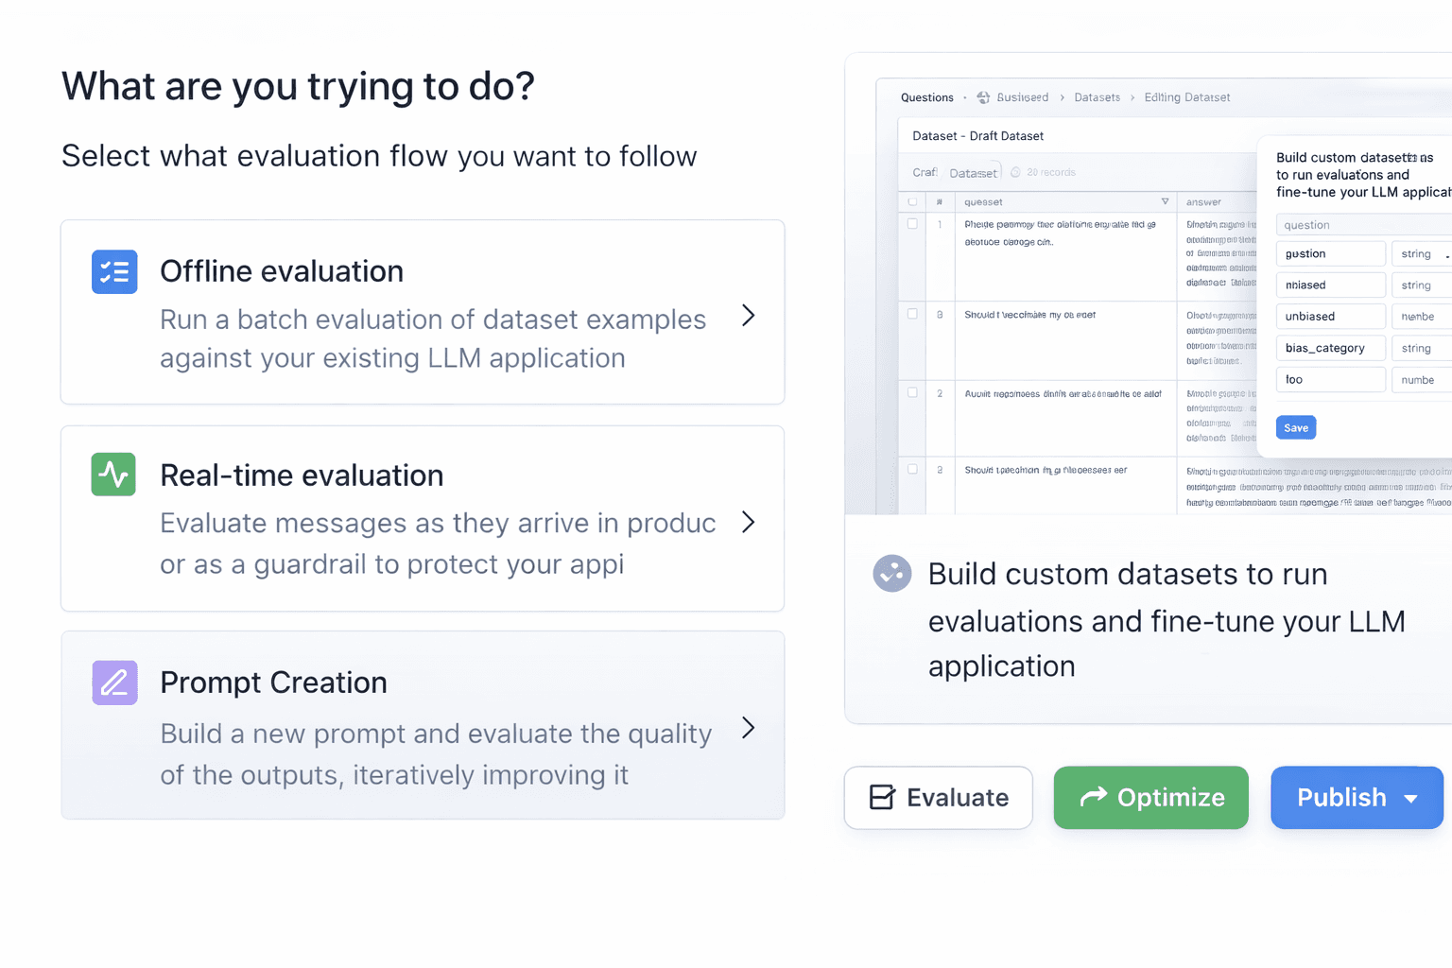Click the unbiased field name input
This screenshot has width=1452, height=968.
[1330, 317]
